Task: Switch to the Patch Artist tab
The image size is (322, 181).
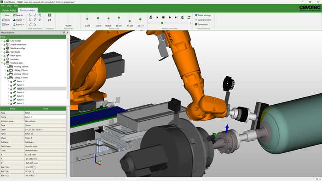Action: [9, 10]
